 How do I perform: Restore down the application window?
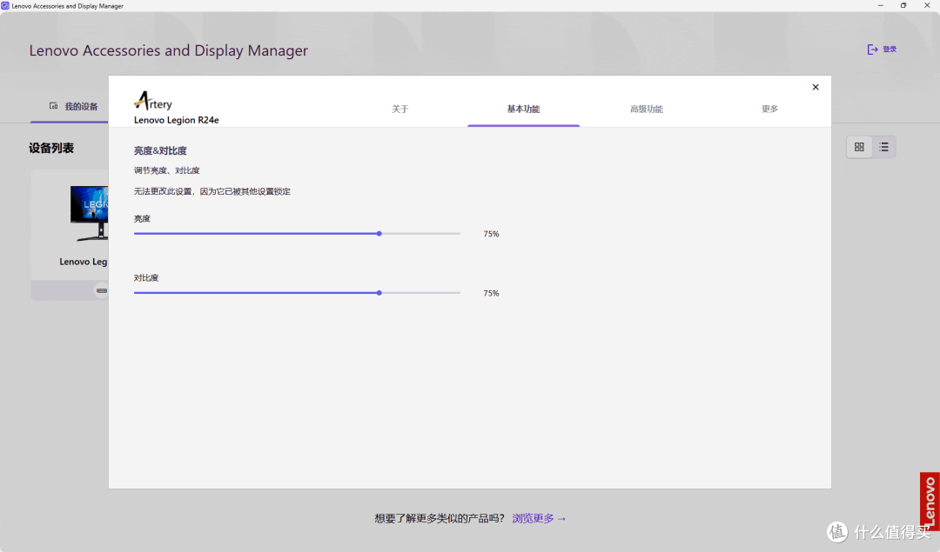903,5
